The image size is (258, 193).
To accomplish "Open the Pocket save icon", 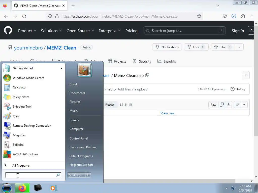I will click(224, 16).
